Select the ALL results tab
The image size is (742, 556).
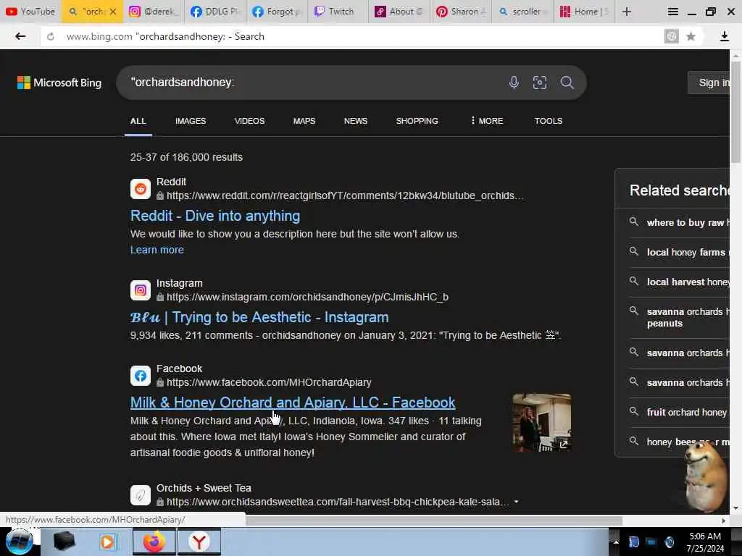click(138, 121)
